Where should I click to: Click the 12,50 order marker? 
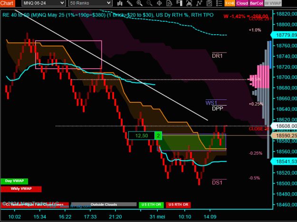(x=142, y=136)
